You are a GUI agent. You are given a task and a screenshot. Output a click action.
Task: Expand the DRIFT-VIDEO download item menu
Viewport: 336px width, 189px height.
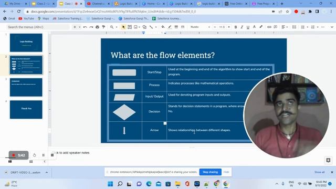(x=47, y=173)
